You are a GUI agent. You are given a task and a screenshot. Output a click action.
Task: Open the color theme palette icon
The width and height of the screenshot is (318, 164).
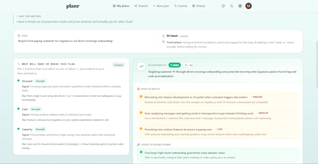[223, 6]
